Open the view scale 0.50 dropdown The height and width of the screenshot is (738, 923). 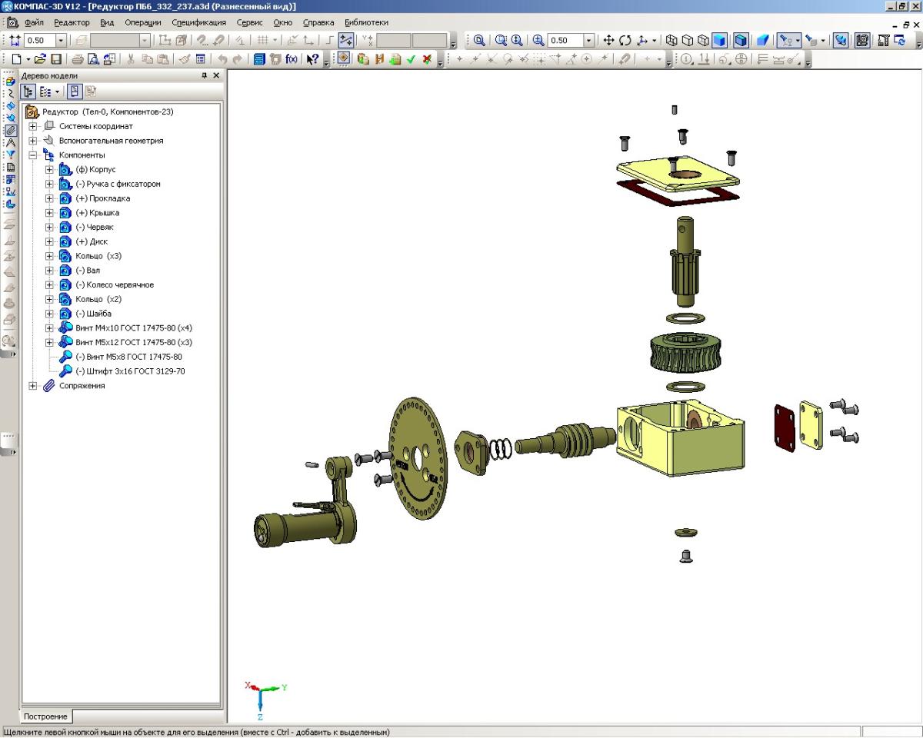pyautogui.click(x=589, y=40)
